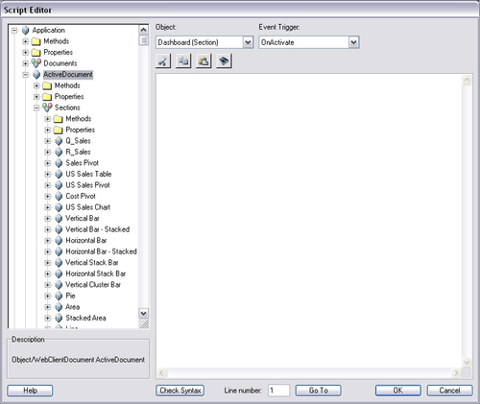The height and width of the screenshot is (404, 480).
Task: Click the tree panel scroll up arrow
Action: [x=144, y=30]
